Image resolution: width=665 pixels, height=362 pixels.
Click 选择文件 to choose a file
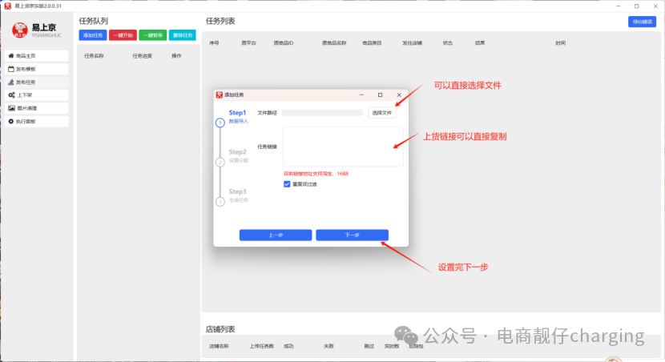[x=382, y=113]
